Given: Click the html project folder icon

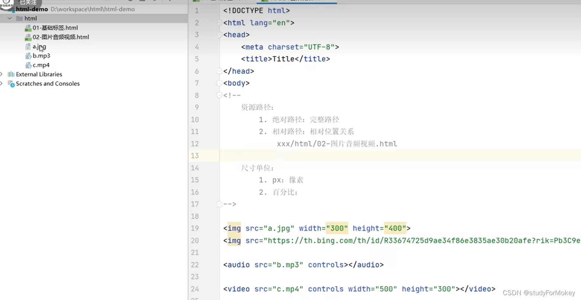Looking at the screenshot, I should point(19,18).
